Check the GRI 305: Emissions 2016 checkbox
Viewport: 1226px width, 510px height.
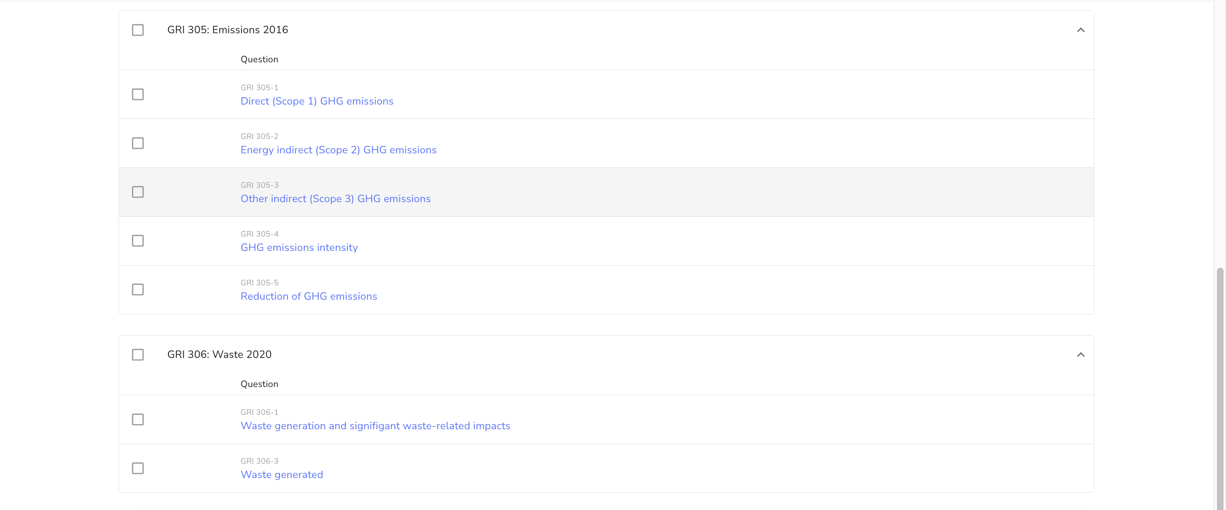137,30
